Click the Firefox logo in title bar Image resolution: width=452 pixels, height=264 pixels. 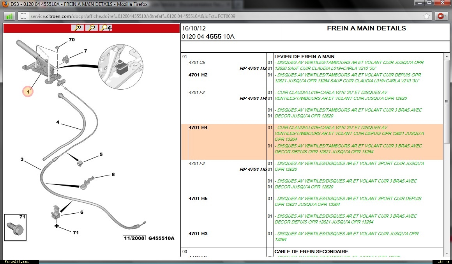point(5,4)
